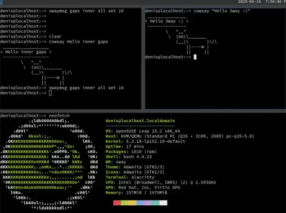Click the teal color block in neofetch

click(156, 203)
